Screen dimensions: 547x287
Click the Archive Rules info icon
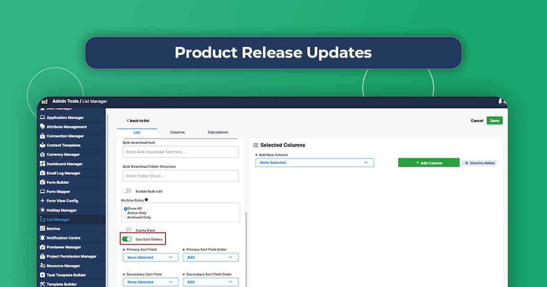pyautogui.click(x=146, y=200)
